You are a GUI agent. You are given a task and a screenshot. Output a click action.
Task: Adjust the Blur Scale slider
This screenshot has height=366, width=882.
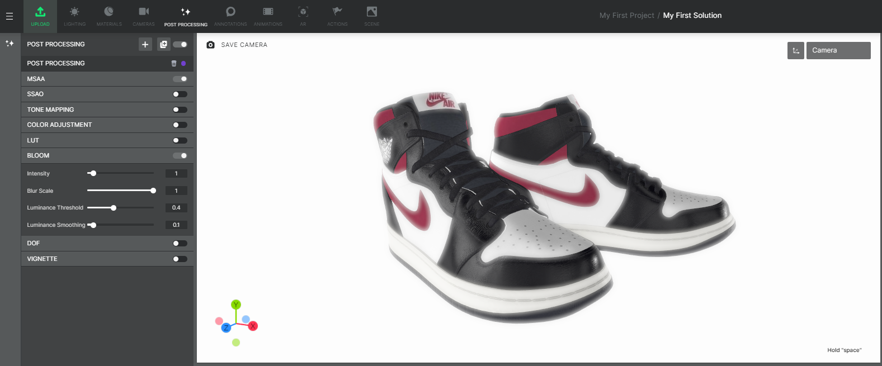click(120, 191)
